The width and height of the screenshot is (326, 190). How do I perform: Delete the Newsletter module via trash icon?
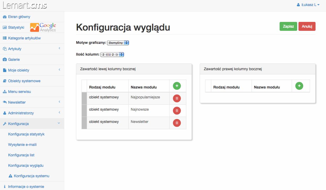[177, 123]
